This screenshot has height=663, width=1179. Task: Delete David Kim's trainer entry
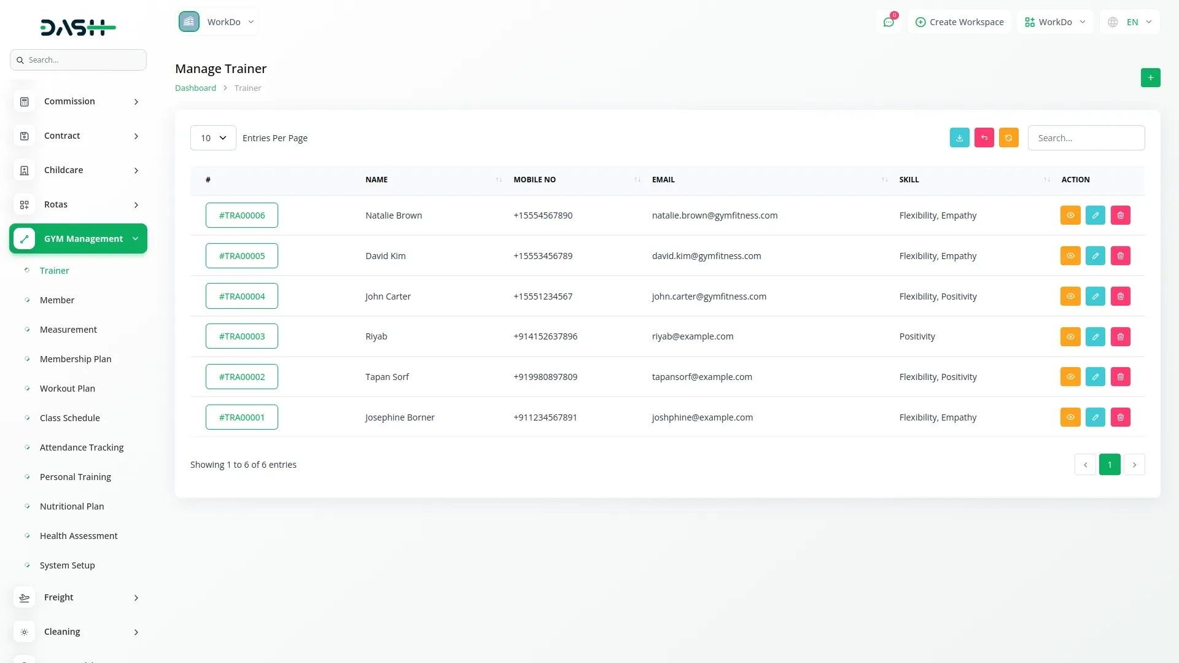pyautogui.click(x=1120, y=256)
